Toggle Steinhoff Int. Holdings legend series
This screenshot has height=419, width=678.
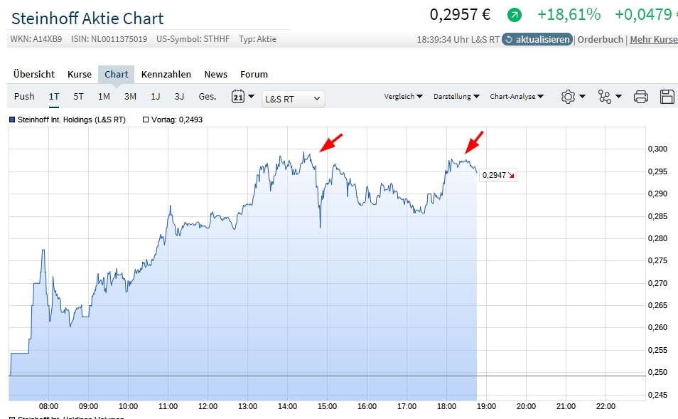[x=13, y=120]
